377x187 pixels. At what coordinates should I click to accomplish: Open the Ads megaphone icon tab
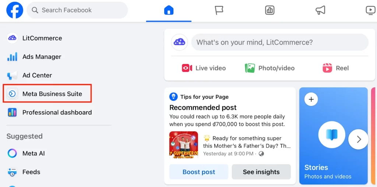coord(320,10)
